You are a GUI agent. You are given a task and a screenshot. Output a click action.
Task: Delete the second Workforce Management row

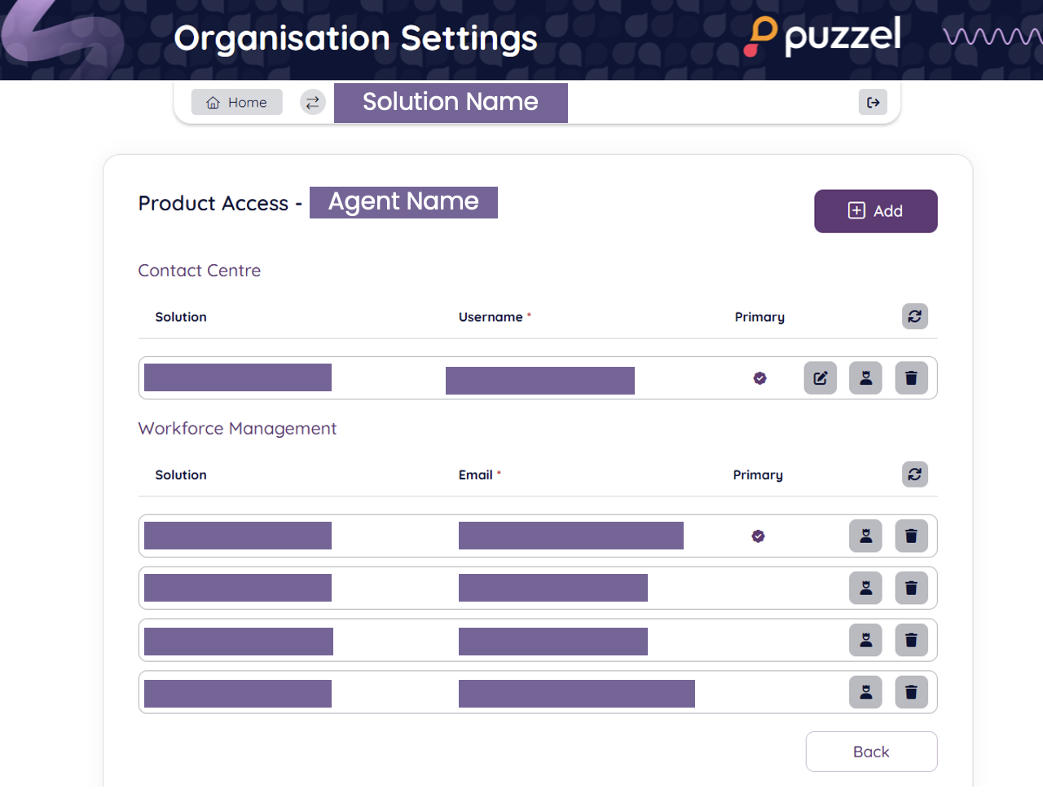coord(911,589)
